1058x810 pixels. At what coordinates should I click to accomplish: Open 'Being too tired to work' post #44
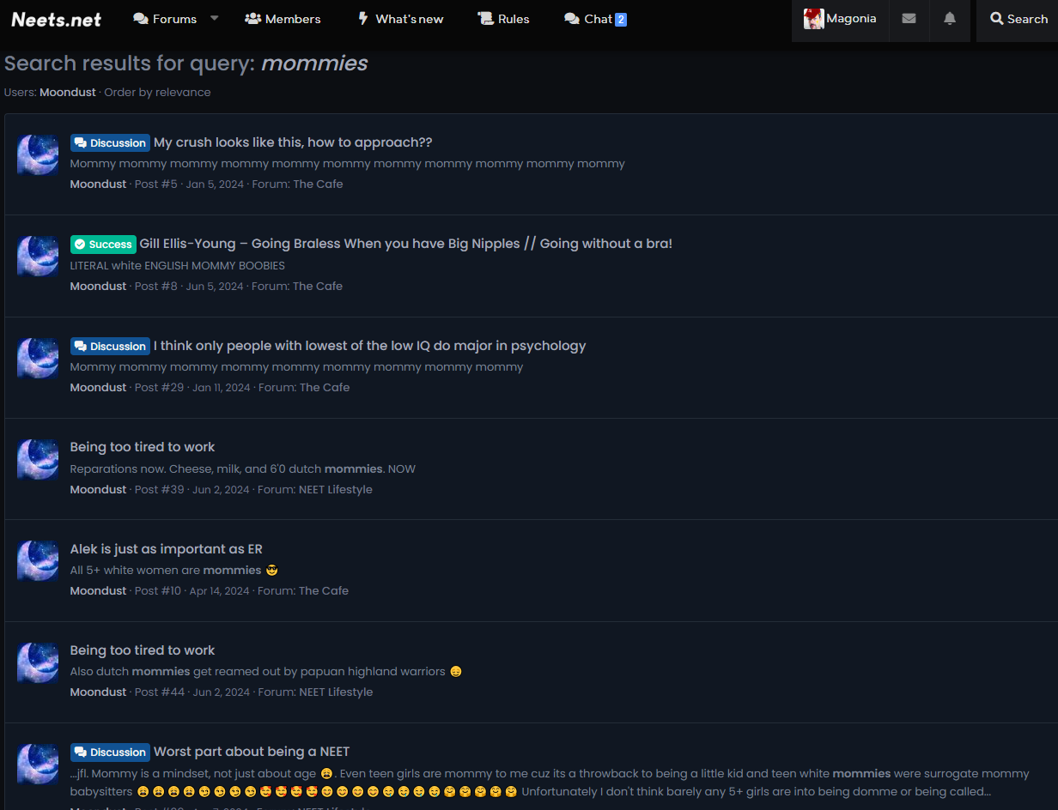(143, 650)
